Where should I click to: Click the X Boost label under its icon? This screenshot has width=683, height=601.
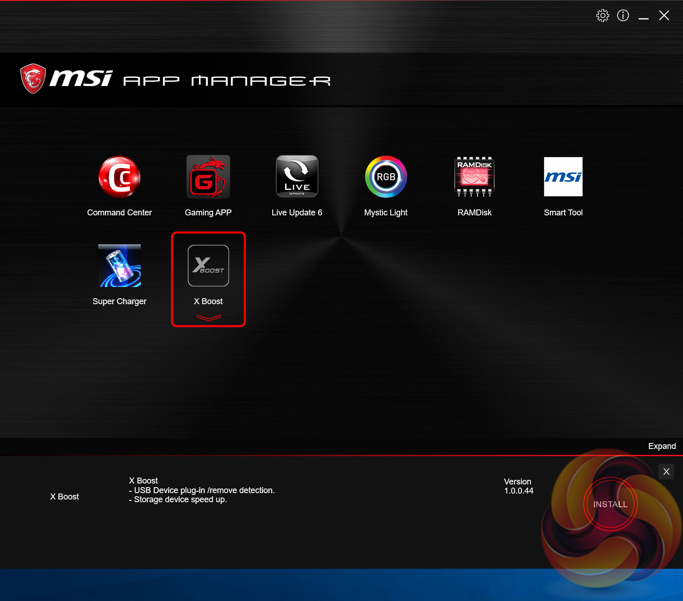[x=208, y=301]
